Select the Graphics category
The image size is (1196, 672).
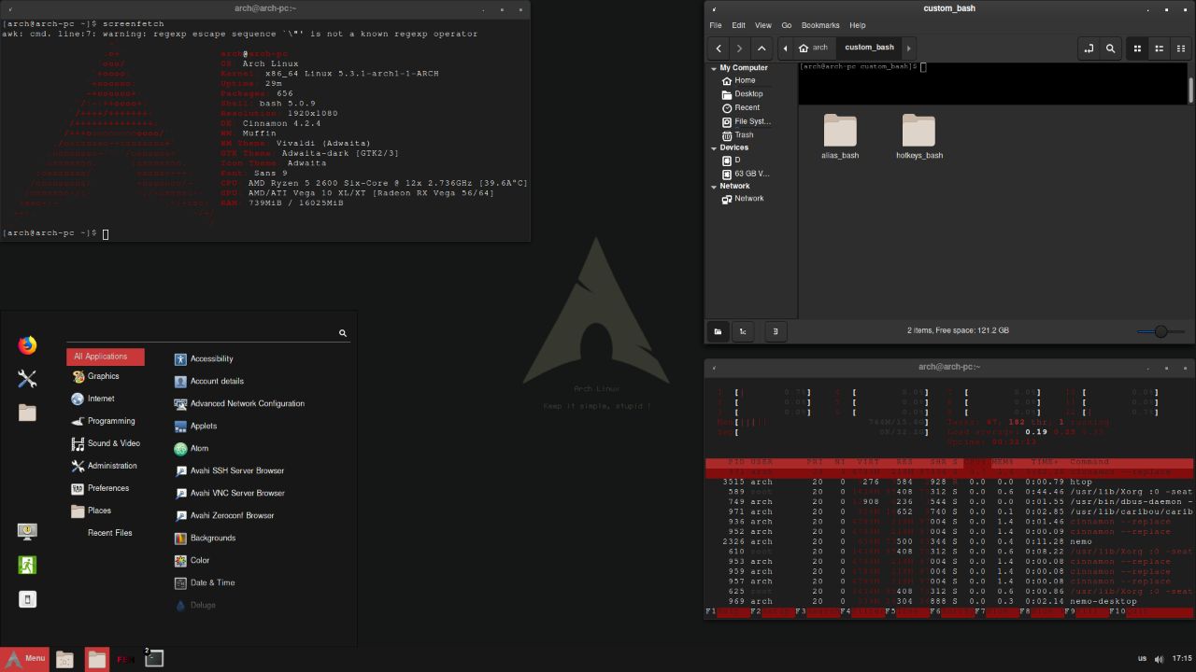tap(95, 376)
